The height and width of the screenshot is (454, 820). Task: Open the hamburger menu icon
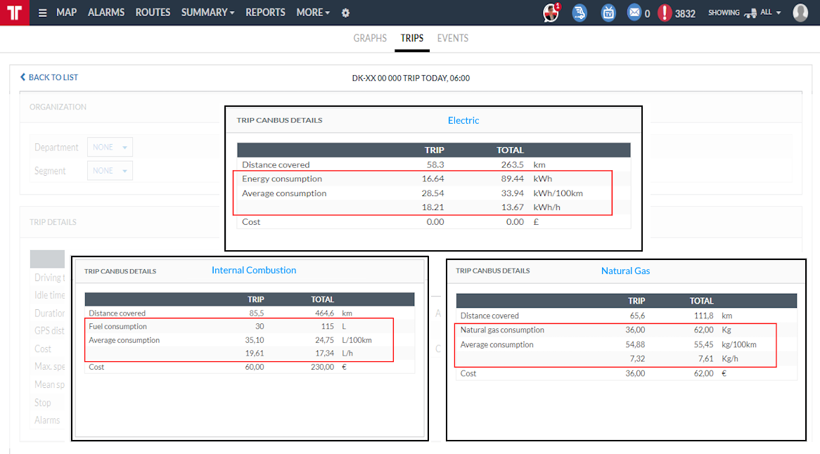coord(42,13)
